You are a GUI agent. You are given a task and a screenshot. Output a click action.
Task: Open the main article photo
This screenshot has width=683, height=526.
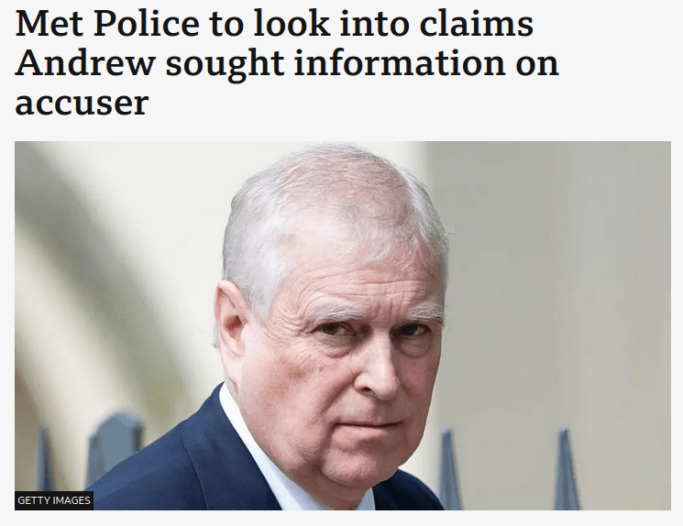click(x=342, y=325)
